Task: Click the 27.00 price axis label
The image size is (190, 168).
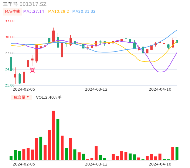Action: (x=10, y=53)
